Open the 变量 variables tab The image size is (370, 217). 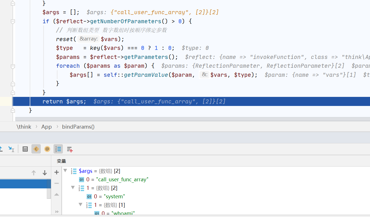click(x=61, y=161)
